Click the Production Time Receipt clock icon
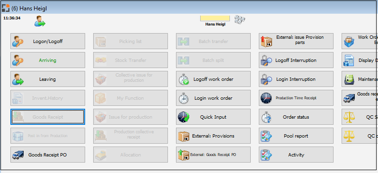This screenshot has height=173, width=378. (266, 98)
